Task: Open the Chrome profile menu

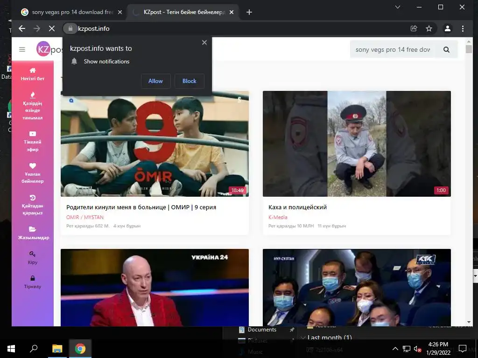Action: tap(448, 28)
